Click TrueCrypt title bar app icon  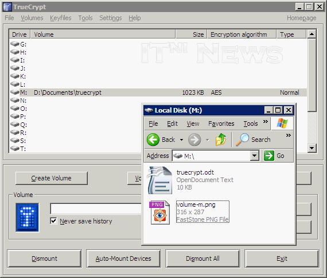[x=7, y=7]
